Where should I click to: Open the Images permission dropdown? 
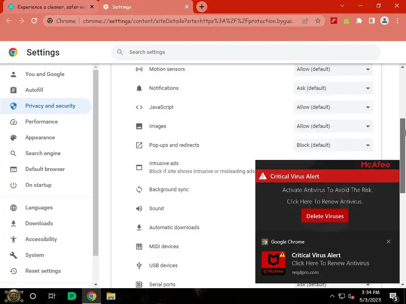333,126
